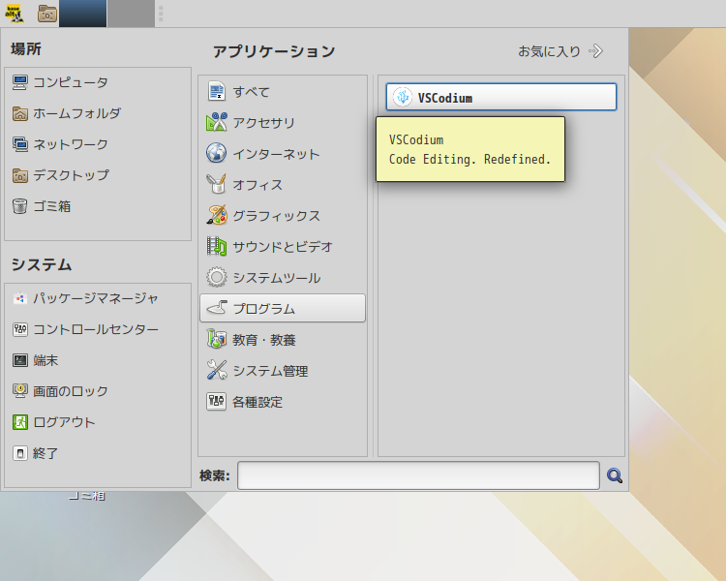Click the base alt menu button in panel
This screenshot has width=726, height=581.
[x=15, y=14]
